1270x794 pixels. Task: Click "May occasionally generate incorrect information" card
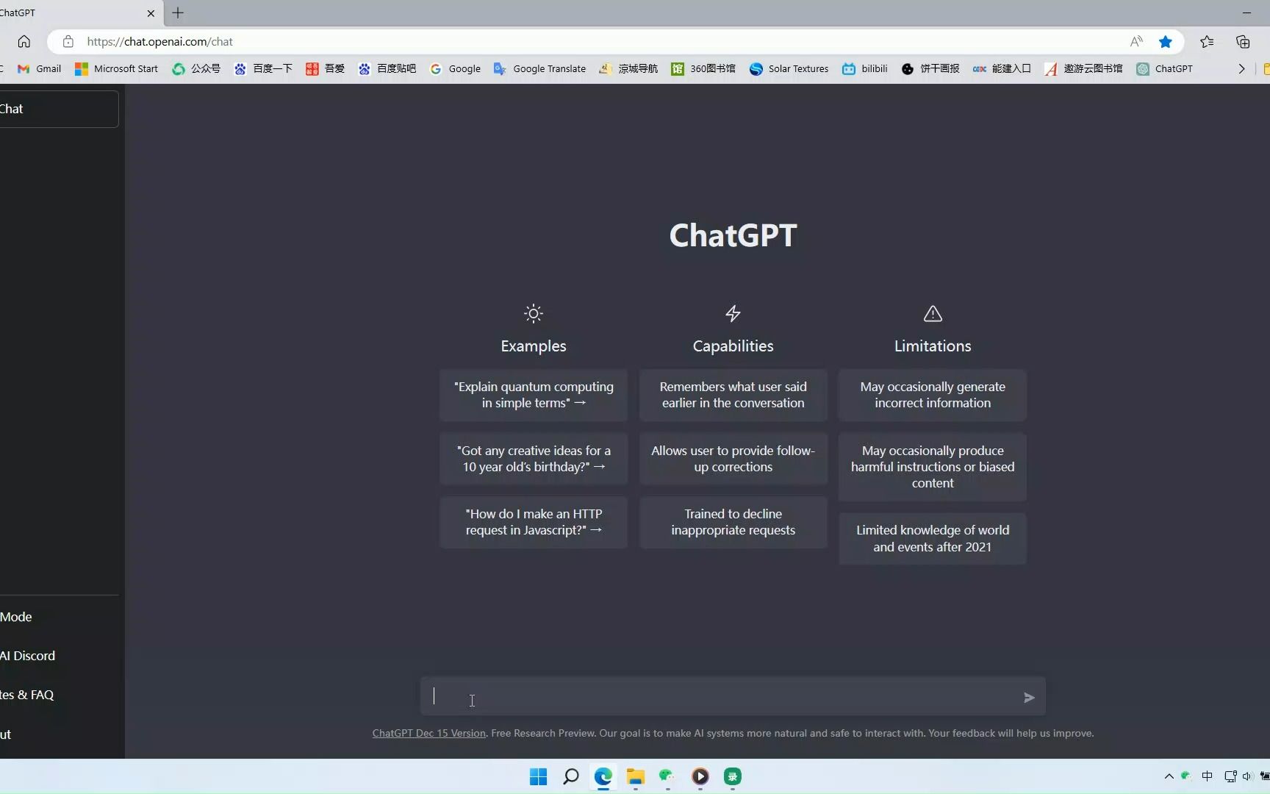point(933,395)
